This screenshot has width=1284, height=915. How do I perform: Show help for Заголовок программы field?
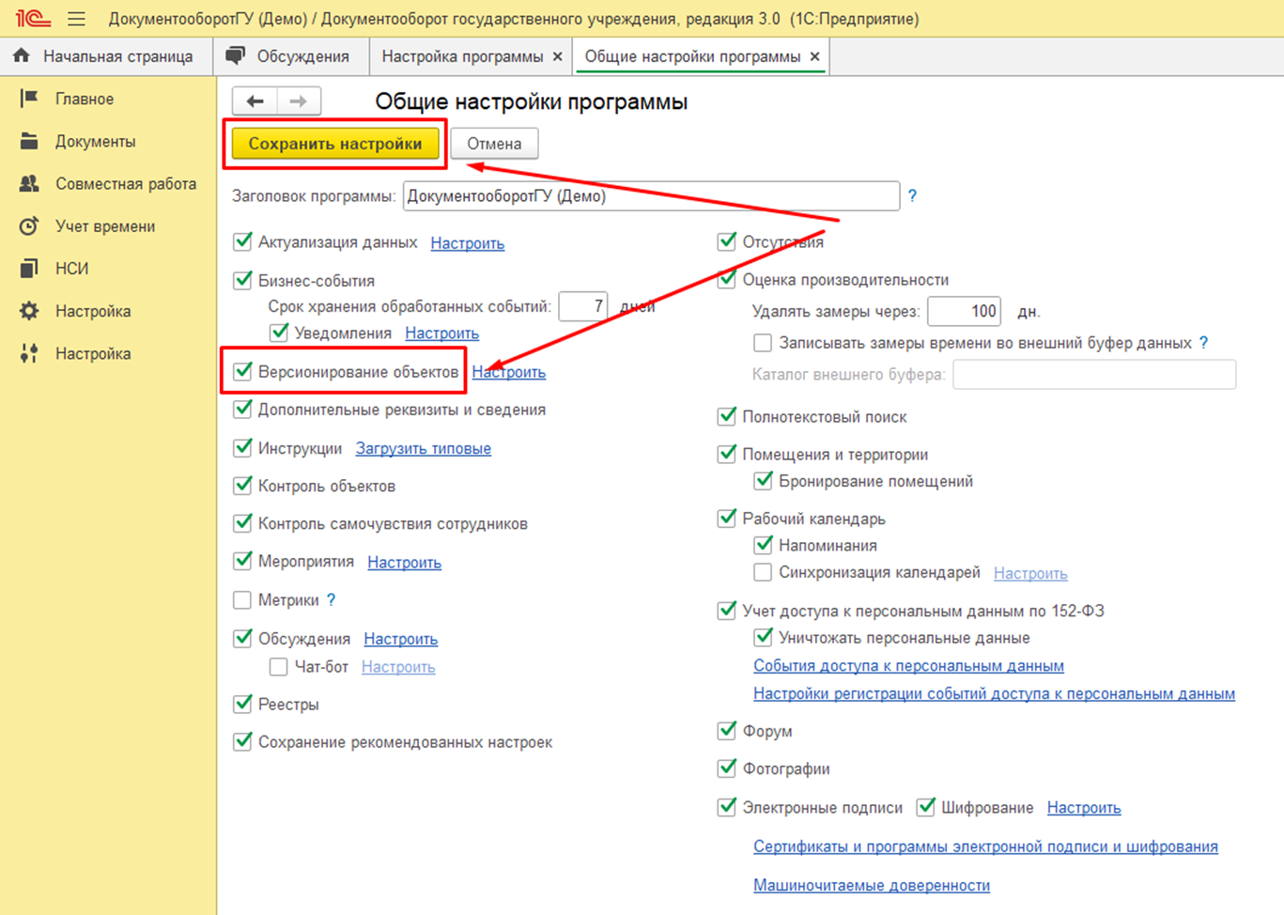912,195
